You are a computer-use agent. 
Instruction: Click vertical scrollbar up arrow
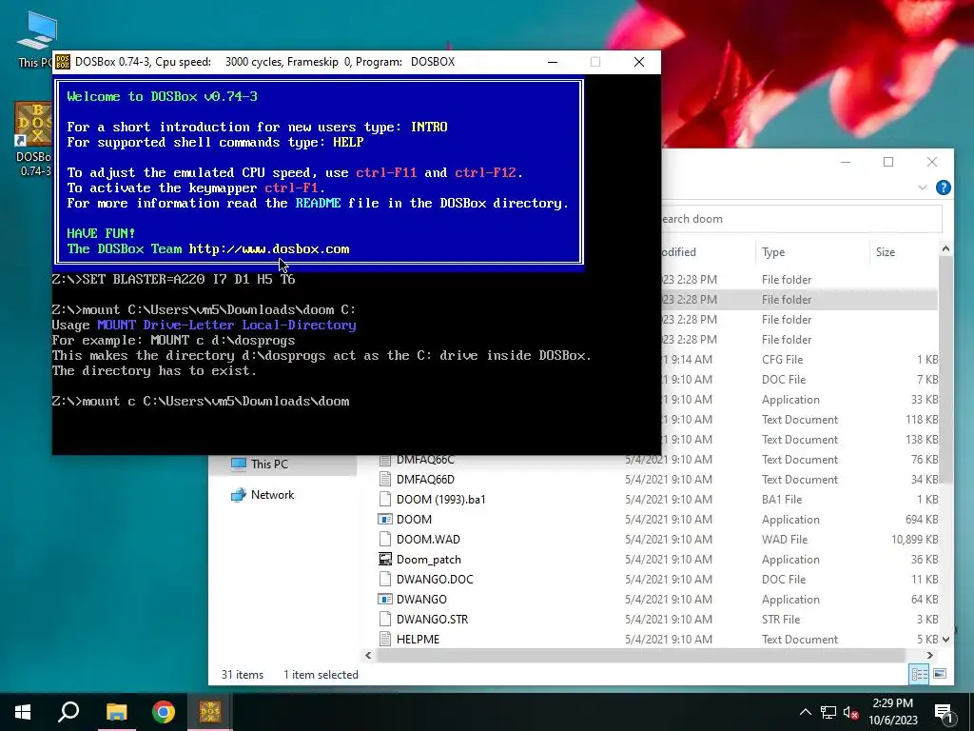(945, 248)
